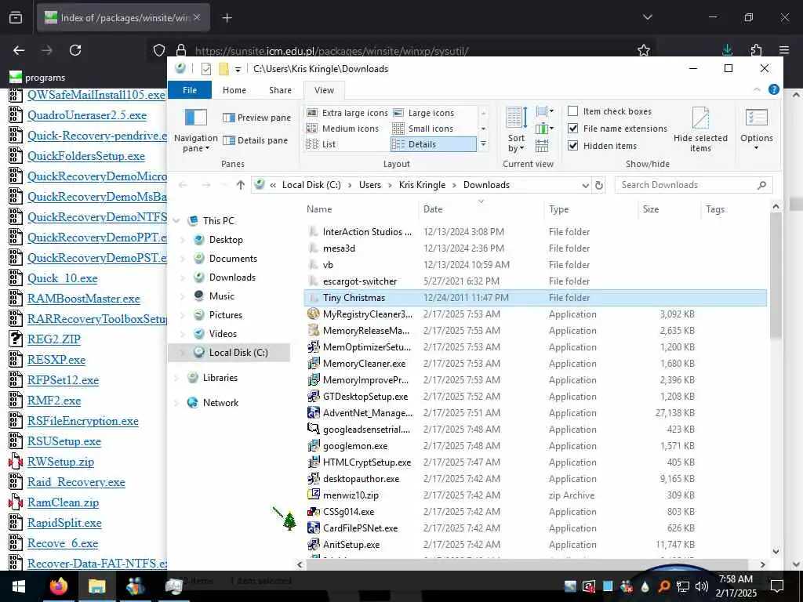Select the Tiny Christmas folder row
803x602 pixels.
(x=535, y=297)
